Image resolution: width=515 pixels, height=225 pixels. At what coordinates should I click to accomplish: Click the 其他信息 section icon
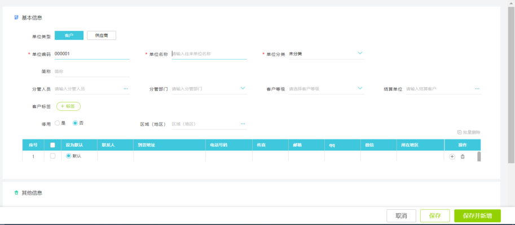click(16, 192)
